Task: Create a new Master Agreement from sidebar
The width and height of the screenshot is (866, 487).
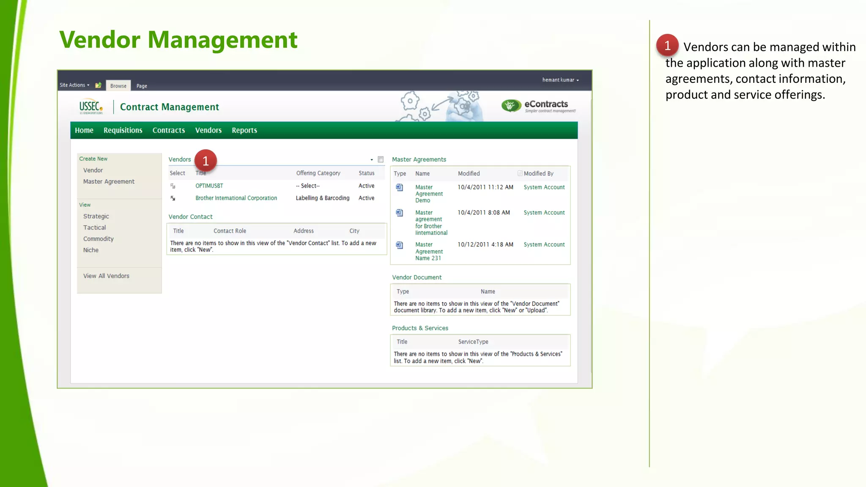Action: pos(109,182)
